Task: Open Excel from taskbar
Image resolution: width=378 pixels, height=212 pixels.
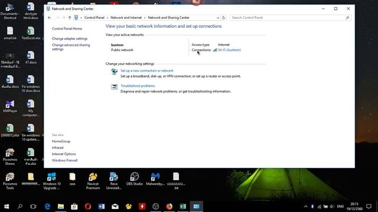Action: click(183, 207)
